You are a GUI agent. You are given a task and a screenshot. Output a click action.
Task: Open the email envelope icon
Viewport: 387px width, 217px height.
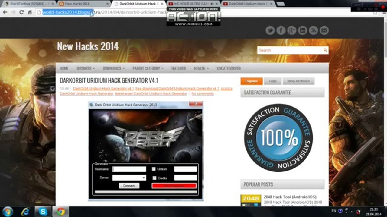point(324,30)
